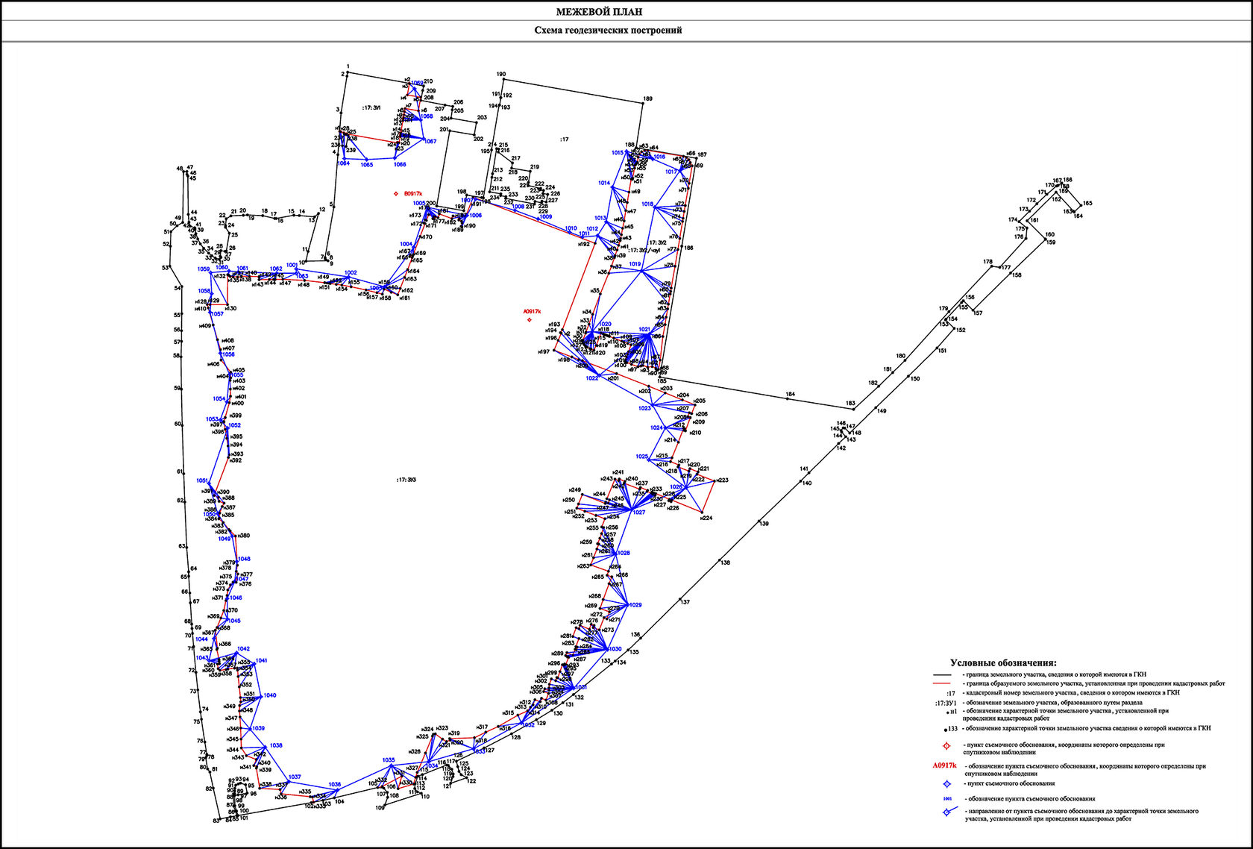Click blue station label '1041'
The image size is (1253, 849).
[x=261, y=661]
